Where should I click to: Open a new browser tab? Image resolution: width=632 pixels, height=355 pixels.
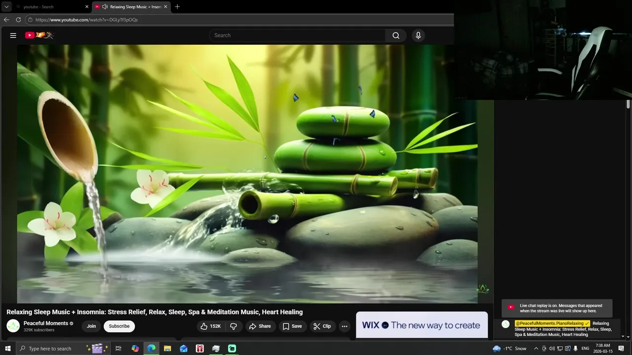(x=177, y=7)
